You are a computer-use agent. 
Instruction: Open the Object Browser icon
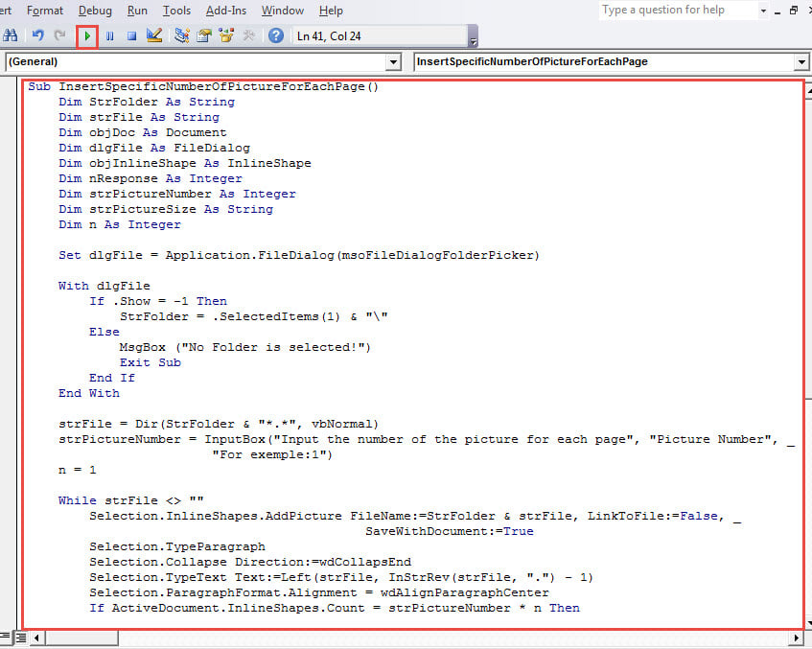point(227,36)
